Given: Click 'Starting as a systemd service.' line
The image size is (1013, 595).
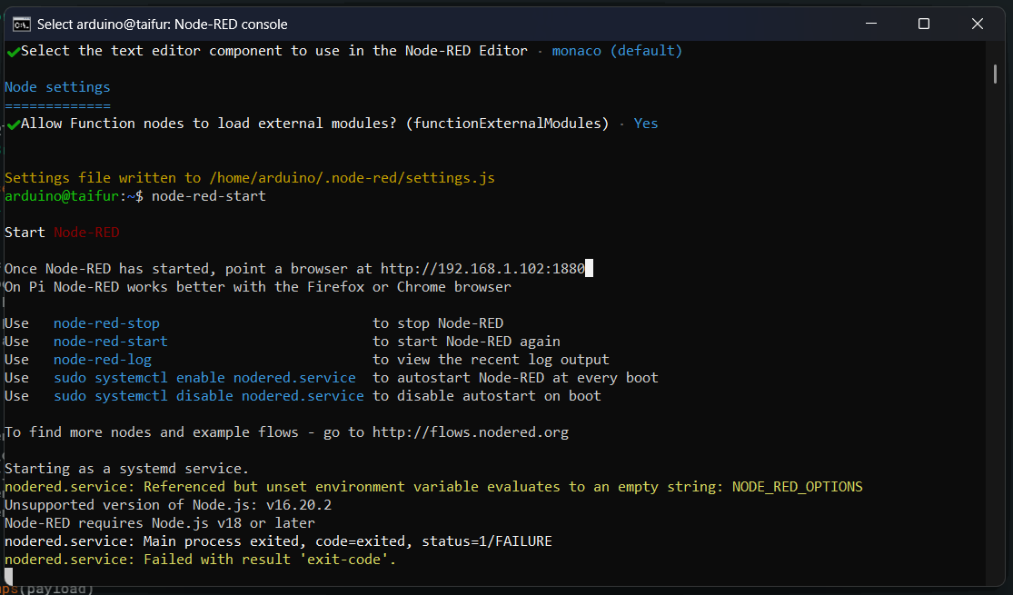Looking at the screenshot, I should (126, 469).
